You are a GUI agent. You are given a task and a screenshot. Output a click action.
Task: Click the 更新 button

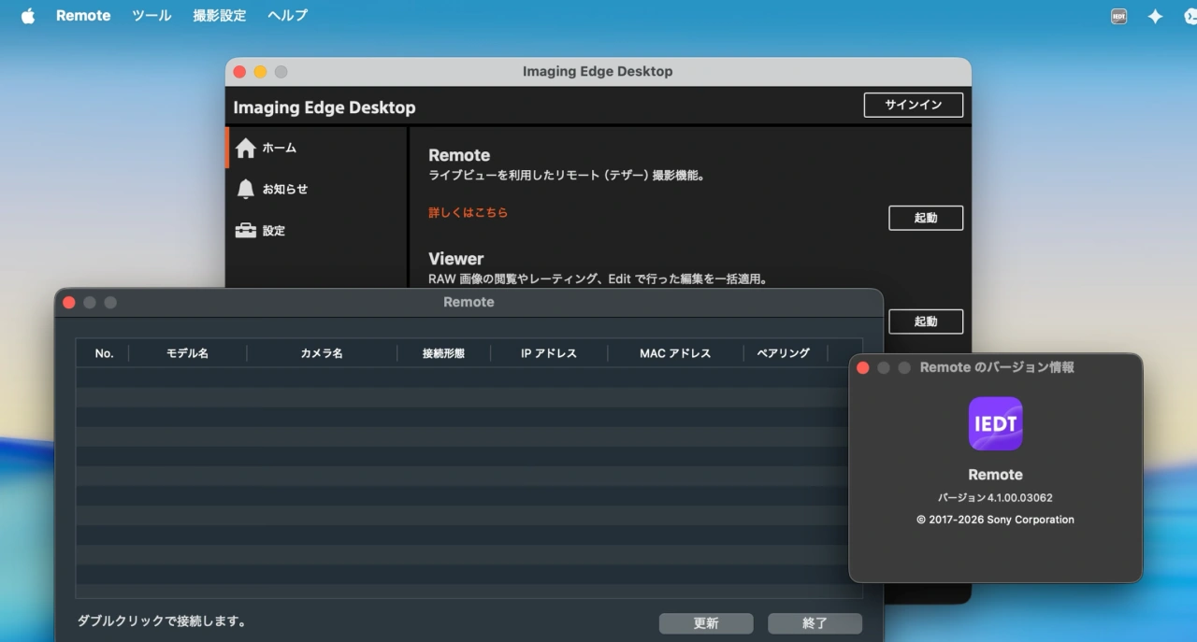tap(706, 623)
